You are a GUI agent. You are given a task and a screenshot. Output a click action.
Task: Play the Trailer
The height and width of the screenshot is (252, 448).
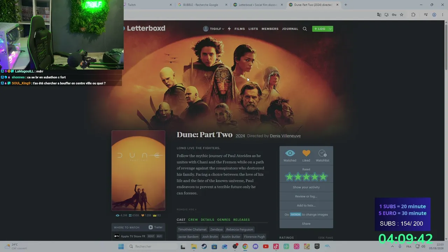(x=155, y=227)
